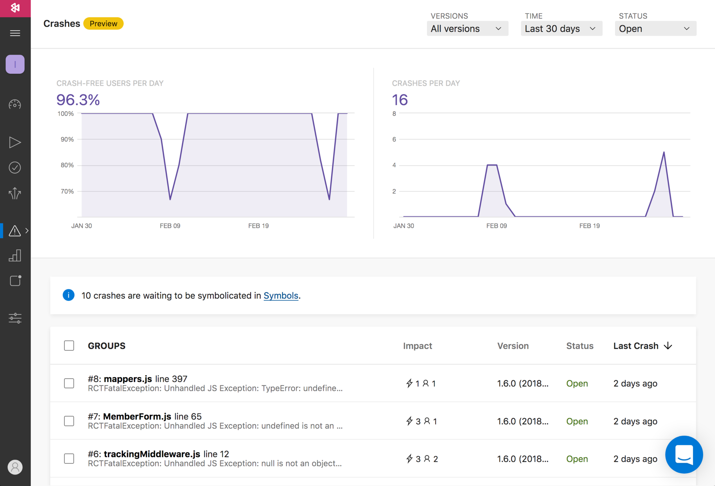
Task: Open the Analytics bar chart icon
Action: (15, 256)
